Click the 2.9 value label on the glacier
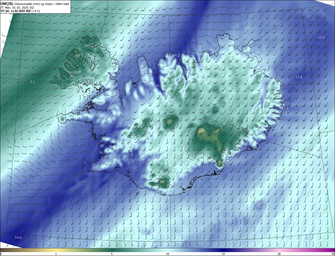 [x=201, y=130]
